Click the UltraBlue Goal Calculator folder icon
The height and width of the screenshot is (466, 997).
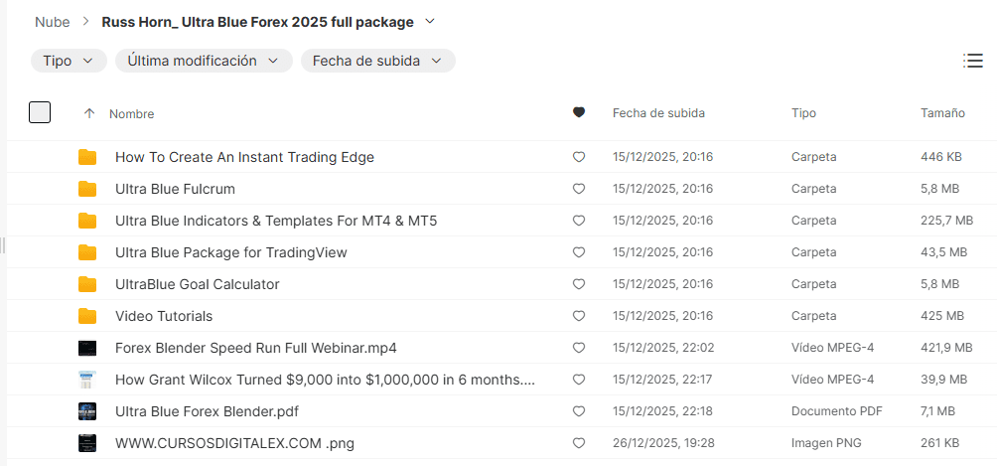click(87, 284)
